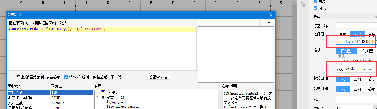Set 结束日期 to 日期
The image size is (377, 109).
coord(357,89)
